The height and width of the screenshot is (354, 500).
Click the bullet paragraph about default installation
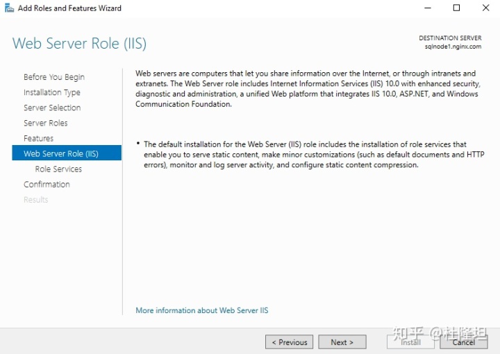coord(314,155)
